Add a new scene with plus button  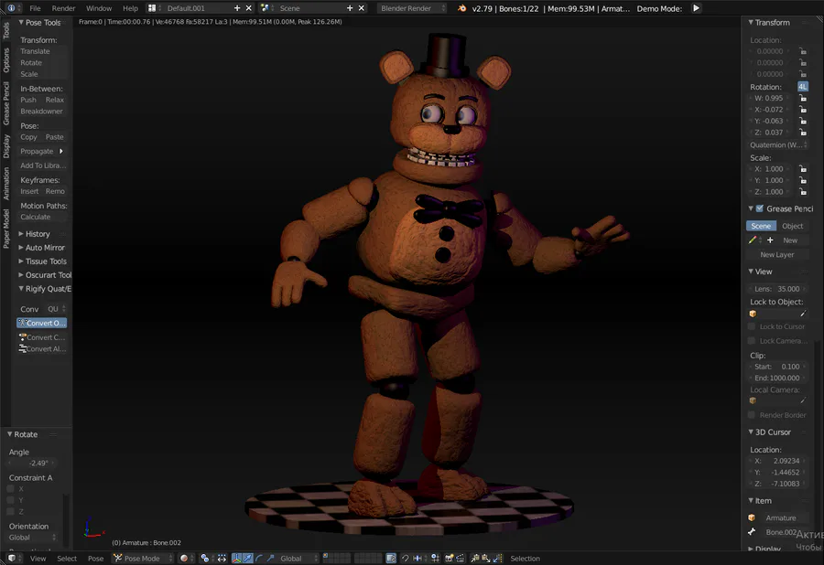[x=350, y=8]
